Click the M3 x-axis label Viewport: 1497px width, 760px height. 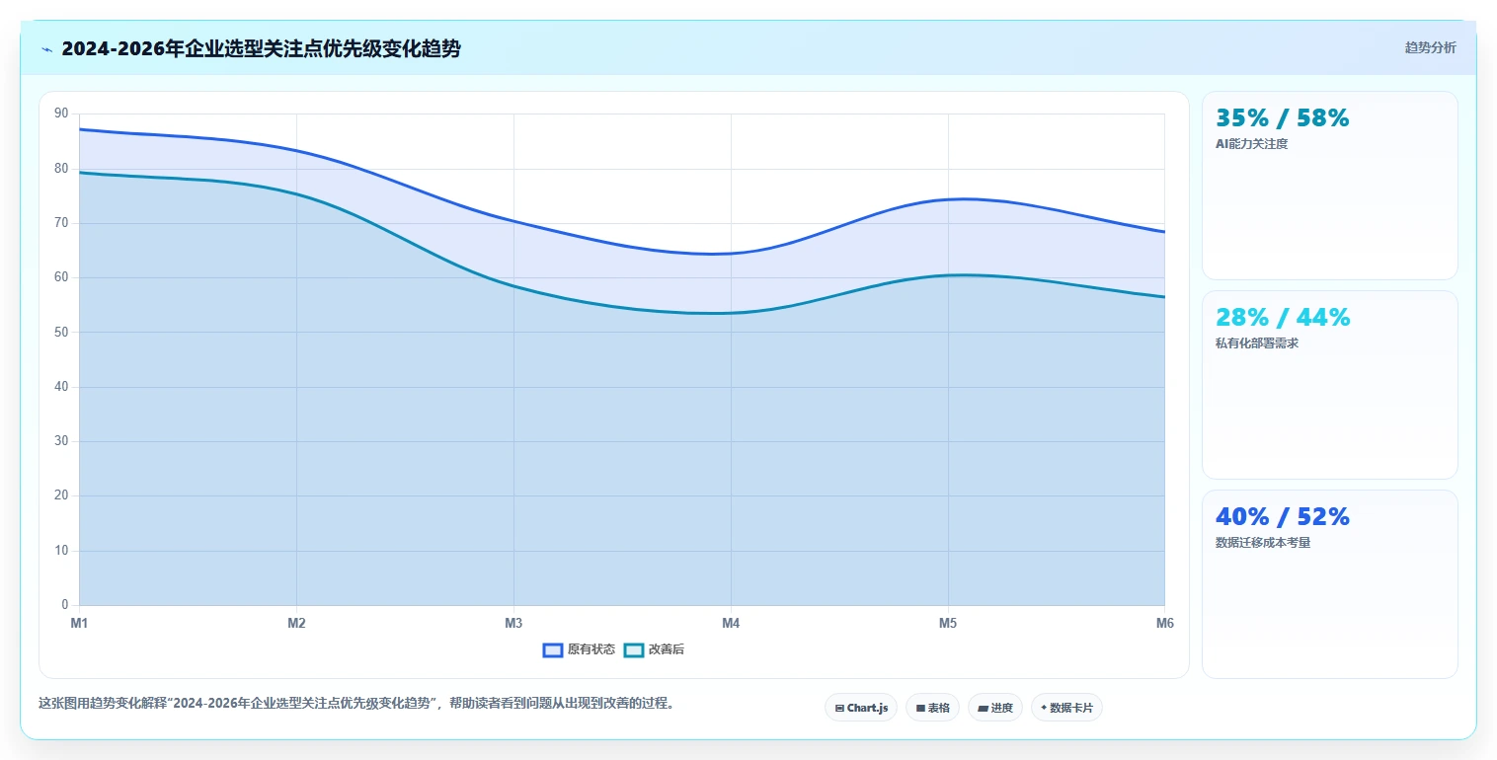coord(513,623)
